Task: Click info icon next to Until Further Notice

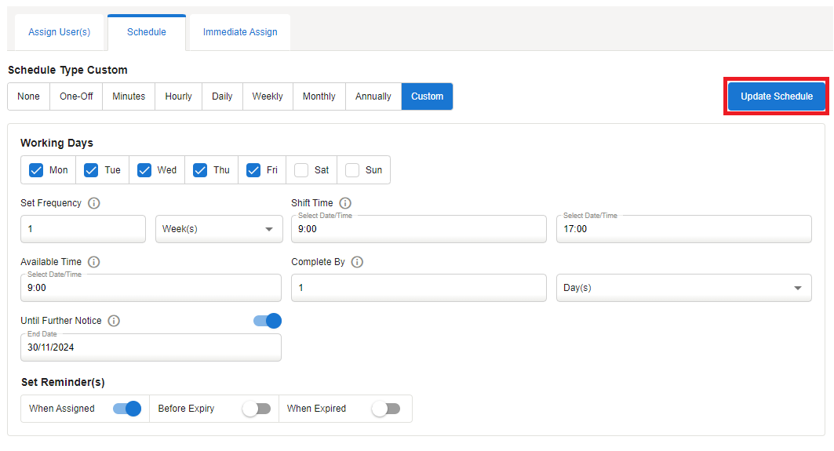Action: click(x=114, y=321)
